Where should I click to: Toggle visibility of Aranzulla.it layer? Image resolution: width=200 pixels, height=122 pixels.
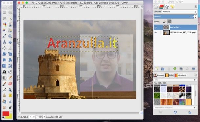[156, 27]
